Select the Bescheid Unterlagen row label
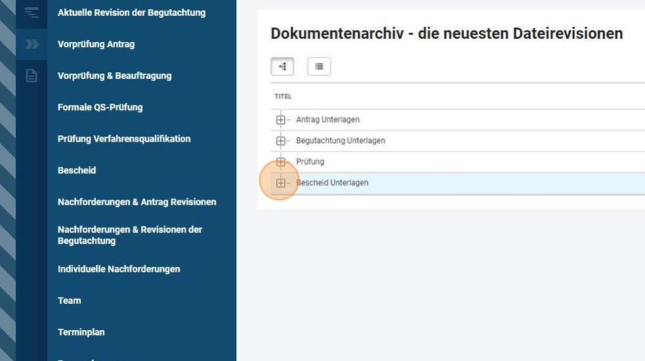 (332, 183)
